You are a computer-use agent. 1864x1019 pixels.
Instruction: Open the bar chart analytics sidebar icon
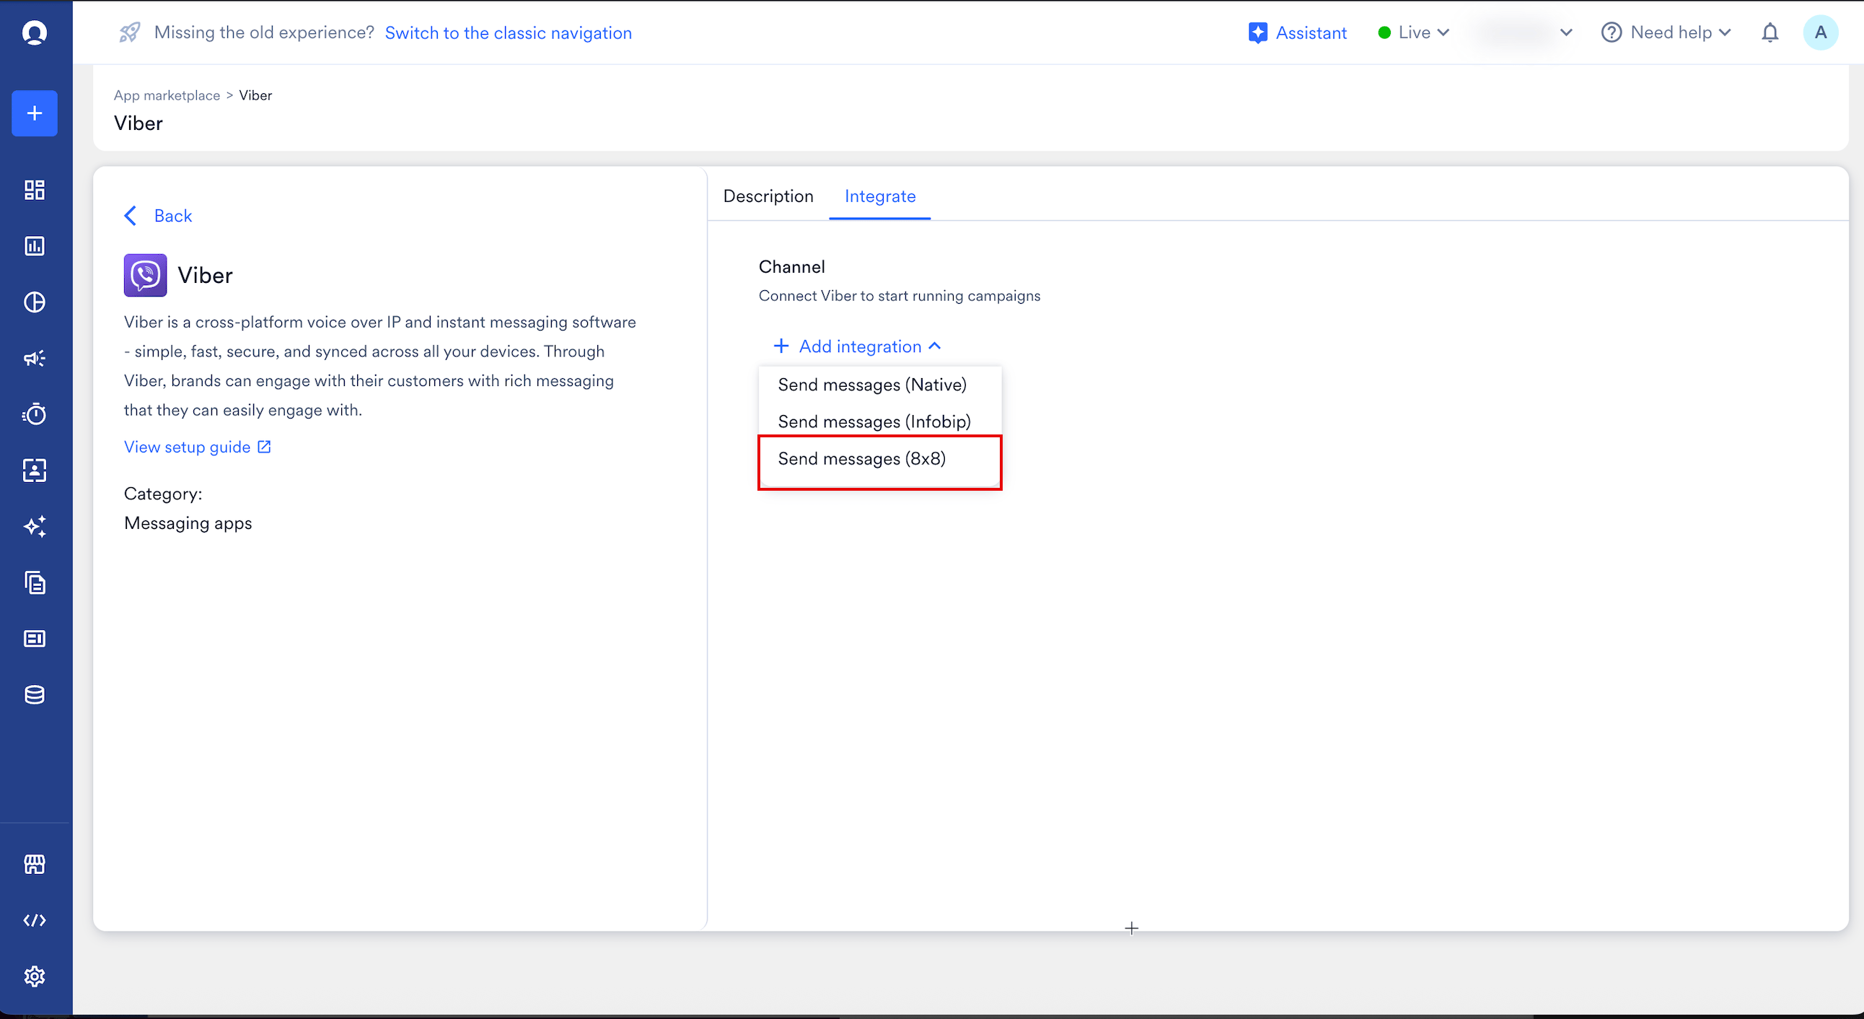35,246
